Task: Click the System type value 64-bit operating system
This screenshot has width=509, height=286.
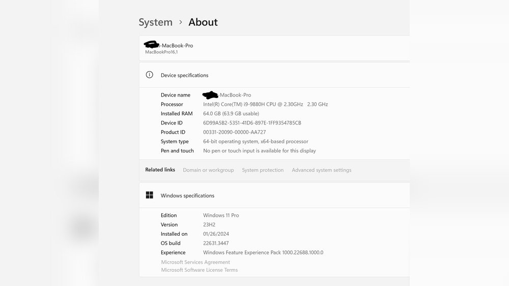Action: (x=256, y=142)
